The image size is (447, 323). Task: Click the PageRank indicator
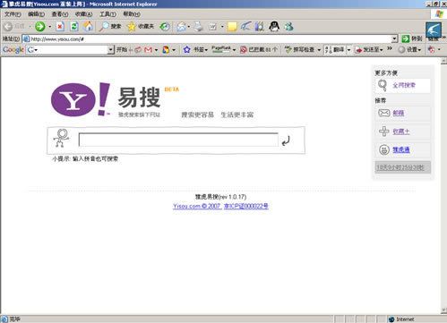pyautogui.click(x=221, y=49)
